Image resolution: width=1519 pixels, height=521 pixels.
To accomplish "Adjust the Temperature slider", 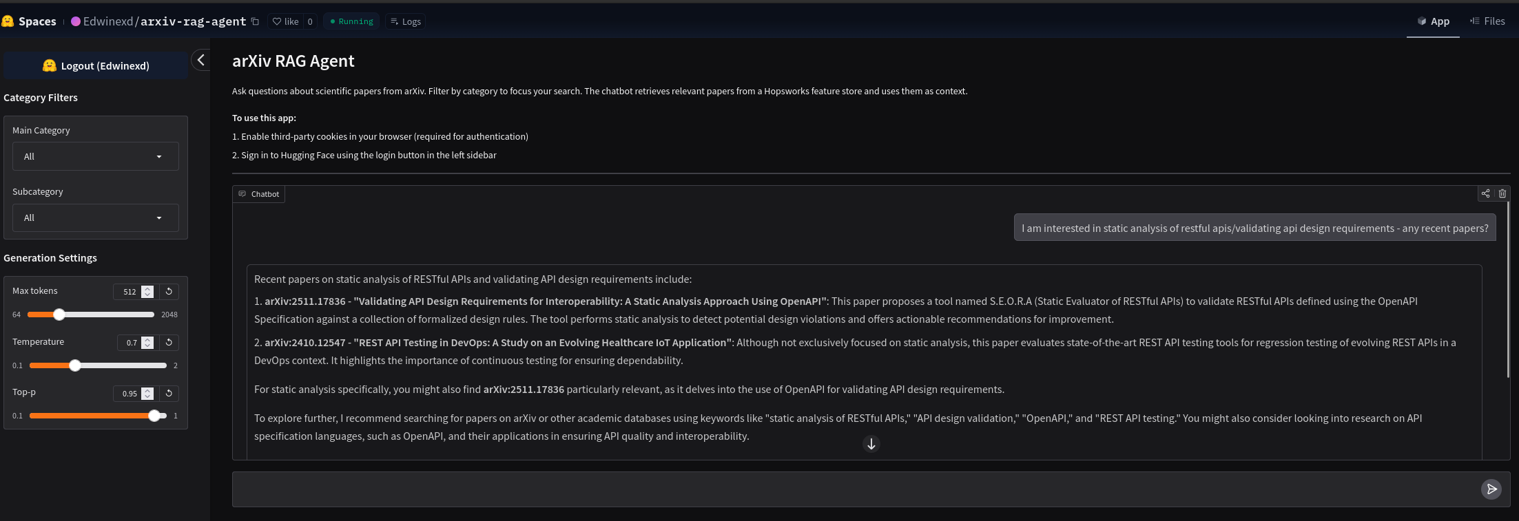I will [x=74, y=365].
